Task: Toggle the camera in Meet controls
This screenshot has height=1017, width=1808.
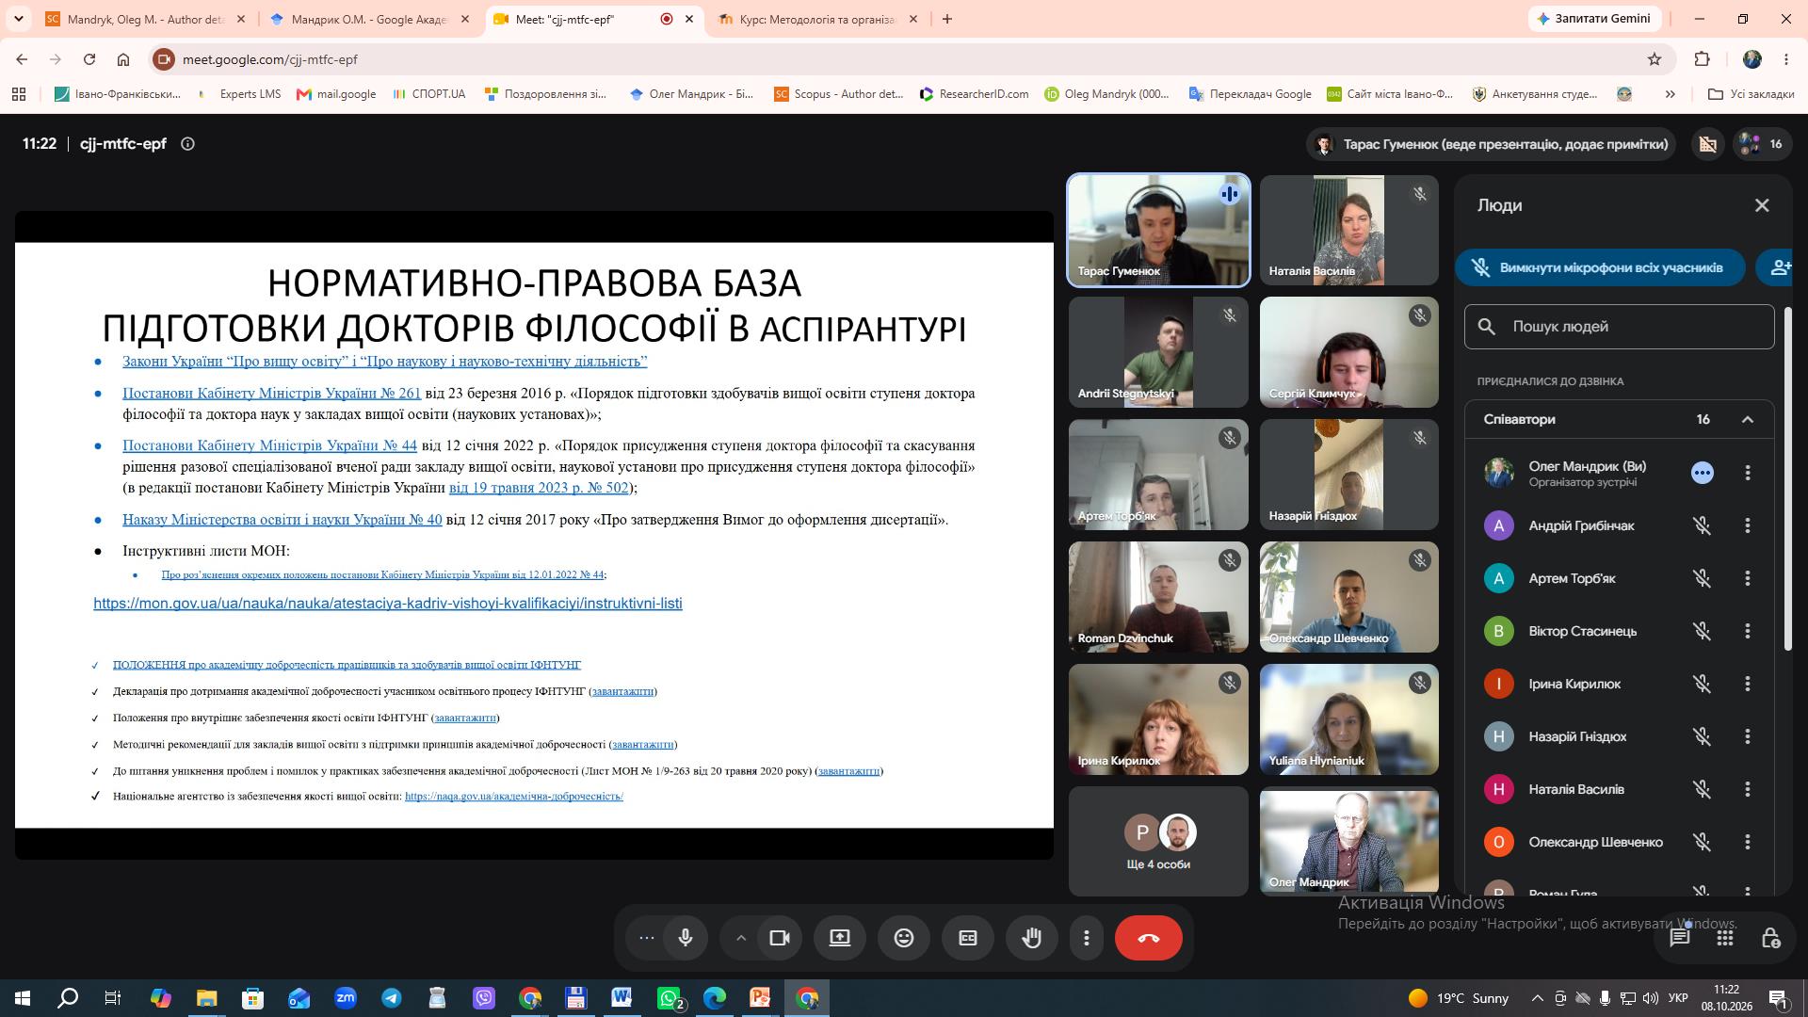Action: click(780, 938)
